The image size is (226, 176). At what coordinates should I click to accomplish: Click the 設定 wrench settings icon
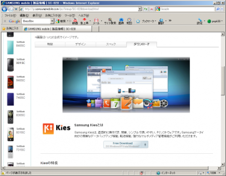click(200, 21)
